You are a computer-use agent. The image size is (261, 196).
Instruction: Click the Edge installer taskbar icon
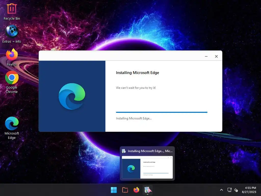click(148, 190)
